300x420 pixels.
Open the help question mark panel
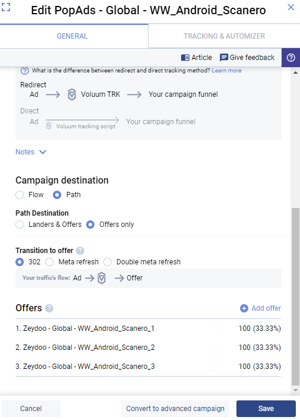[290, 58]
